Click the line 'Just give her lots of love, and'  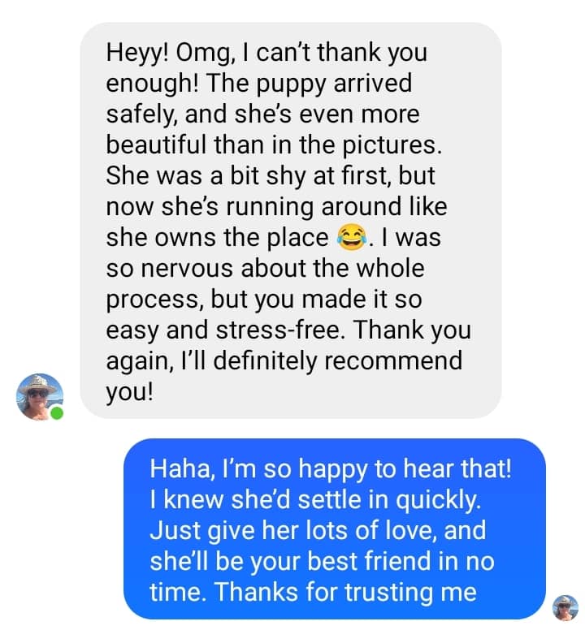(318, 530)
